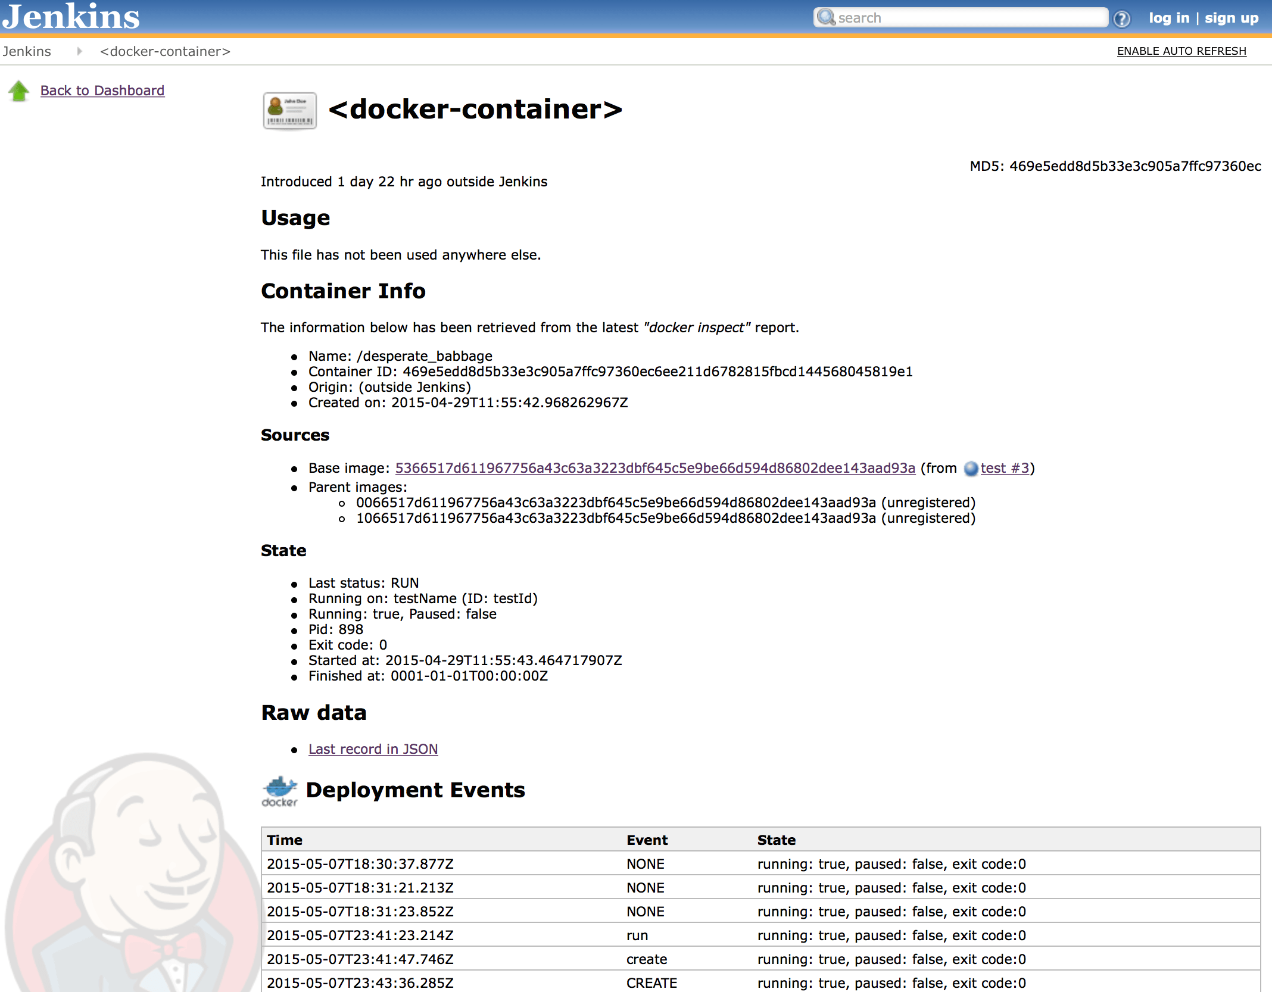This screenshot has width=1272, height=992.
Task: Enable auto refresh
Action: click(x=1182, y=51)
